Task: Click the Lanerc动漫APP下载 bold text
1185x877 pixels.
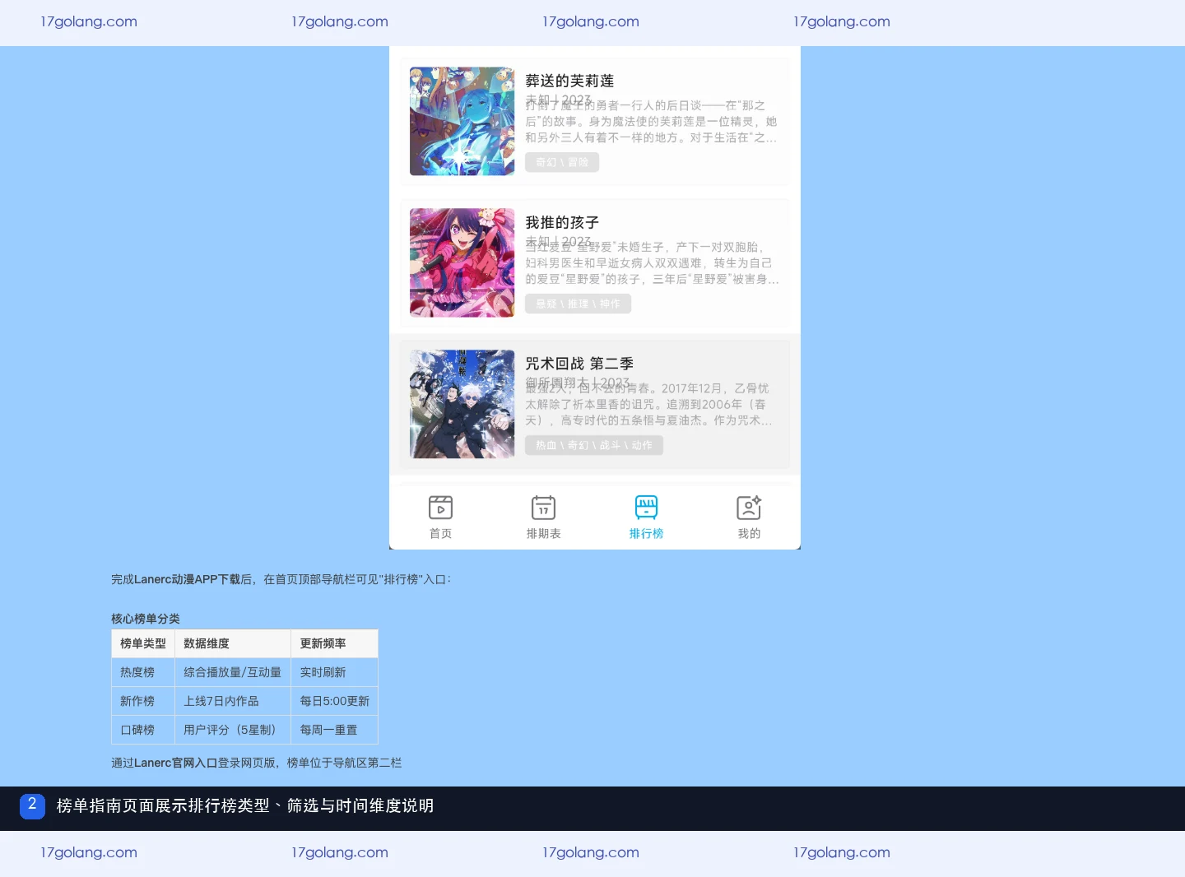Action: pyautogui.click(x=188, y=579)
